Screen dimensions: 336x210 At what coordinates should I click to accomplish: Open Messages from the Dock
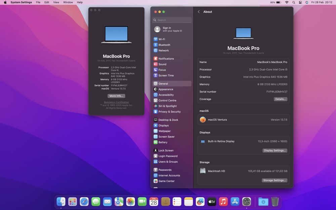96,202
